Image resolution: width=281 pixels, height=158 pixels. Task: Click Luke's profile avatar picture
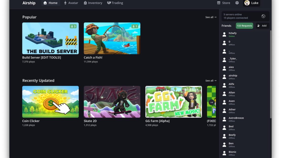pos(247,3)
